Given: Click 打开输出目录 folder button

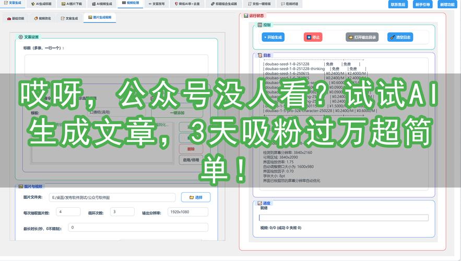Looking at the screenshot, I should [x=362, y=37].
